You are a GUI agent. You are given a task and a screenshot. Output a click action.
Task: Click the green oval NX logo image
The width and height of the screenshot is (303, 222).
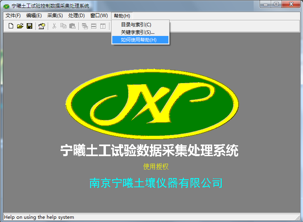click(152, 104)
